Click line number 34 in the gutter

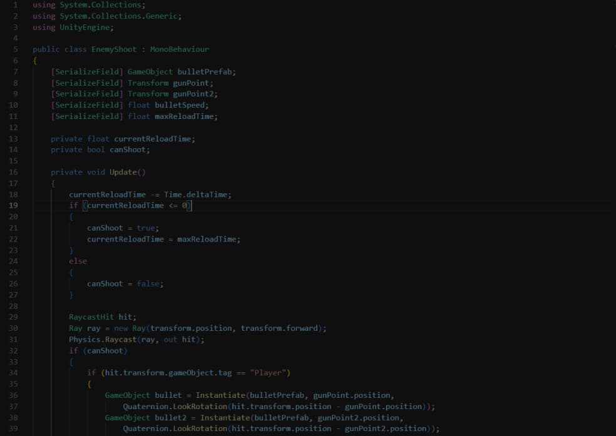(13, 373)
